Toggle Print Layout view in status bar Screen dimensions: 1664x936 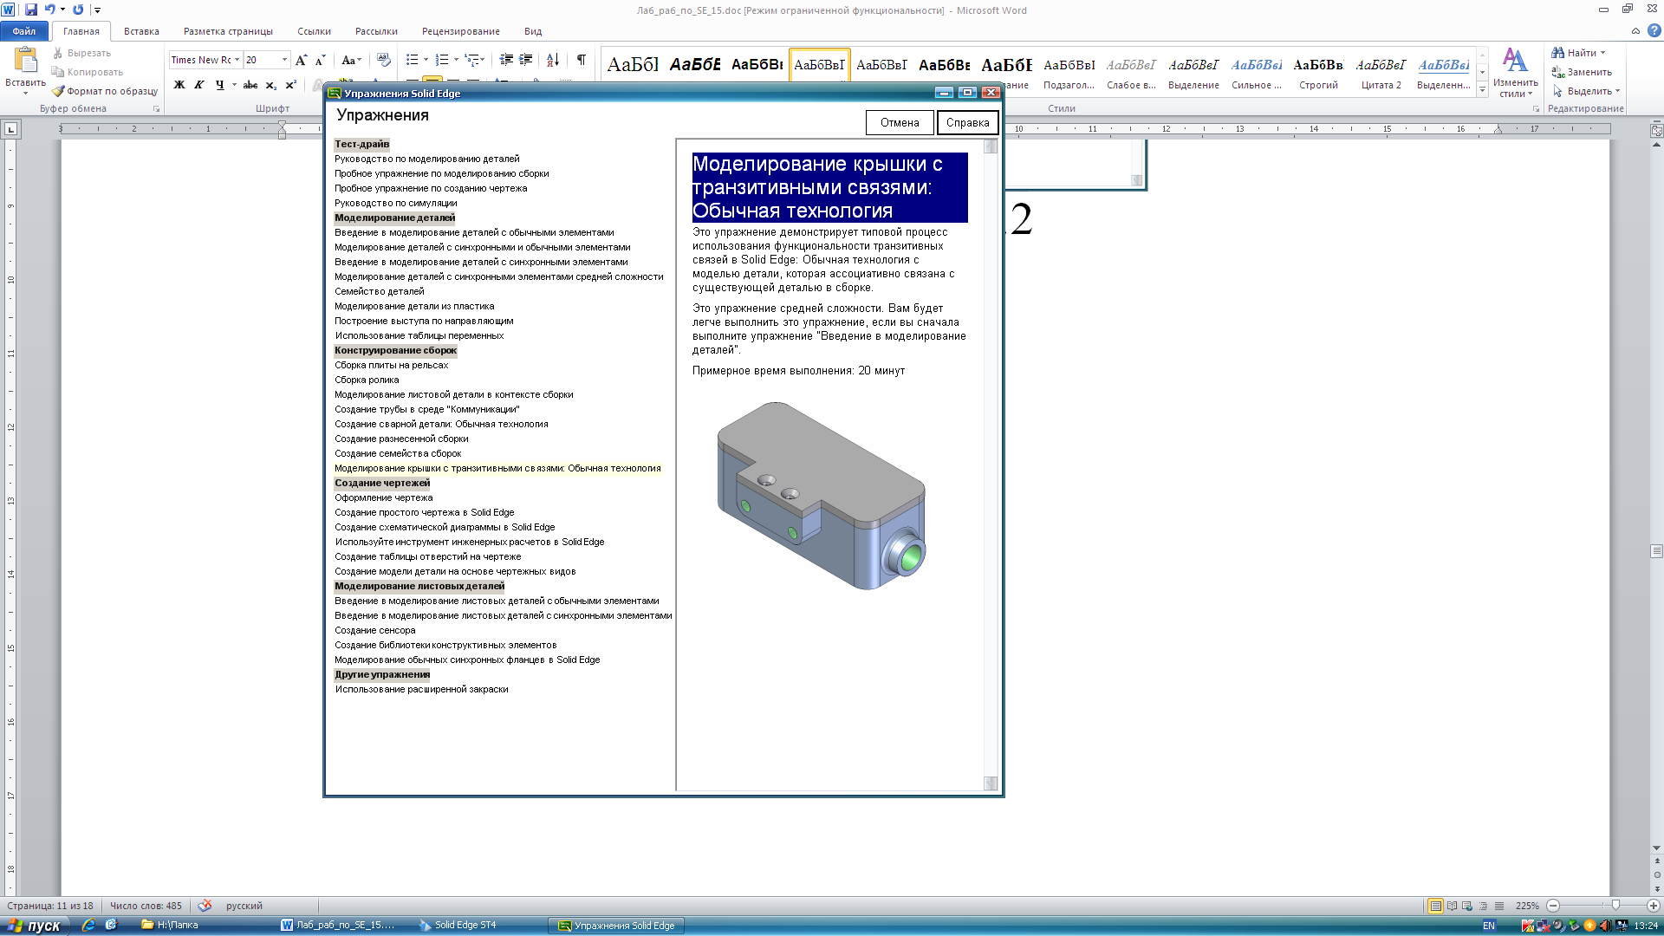click(1436, 906)
